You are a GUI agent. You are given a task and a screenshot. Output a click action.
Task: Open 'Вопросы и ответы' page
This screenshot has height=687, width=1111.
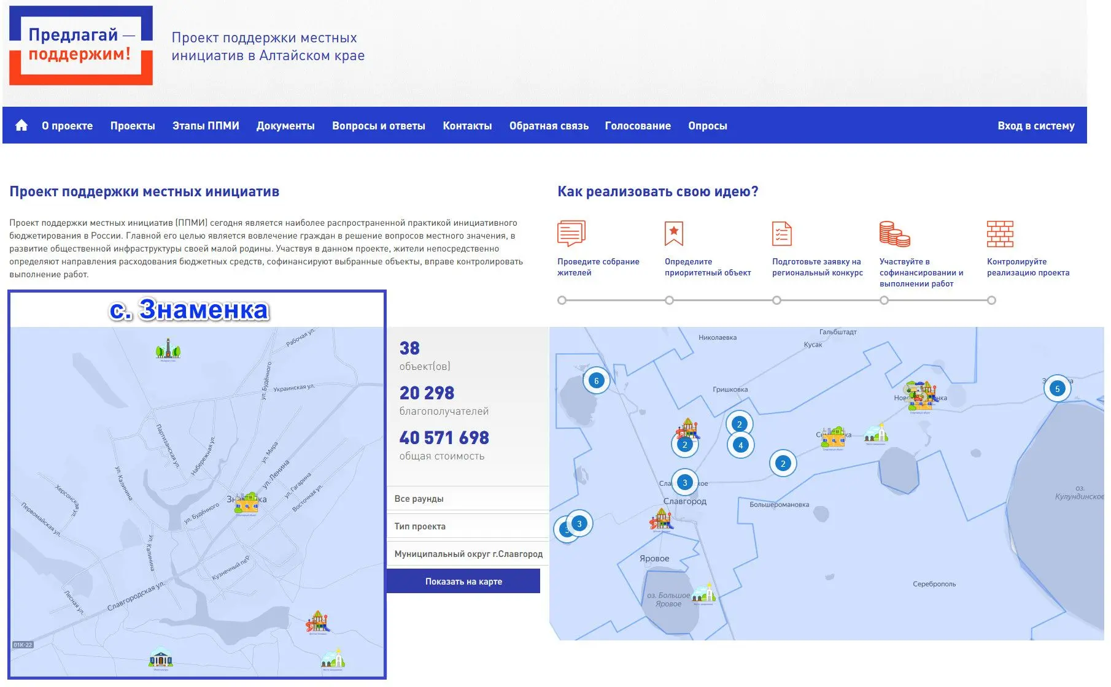coord(379,126)
